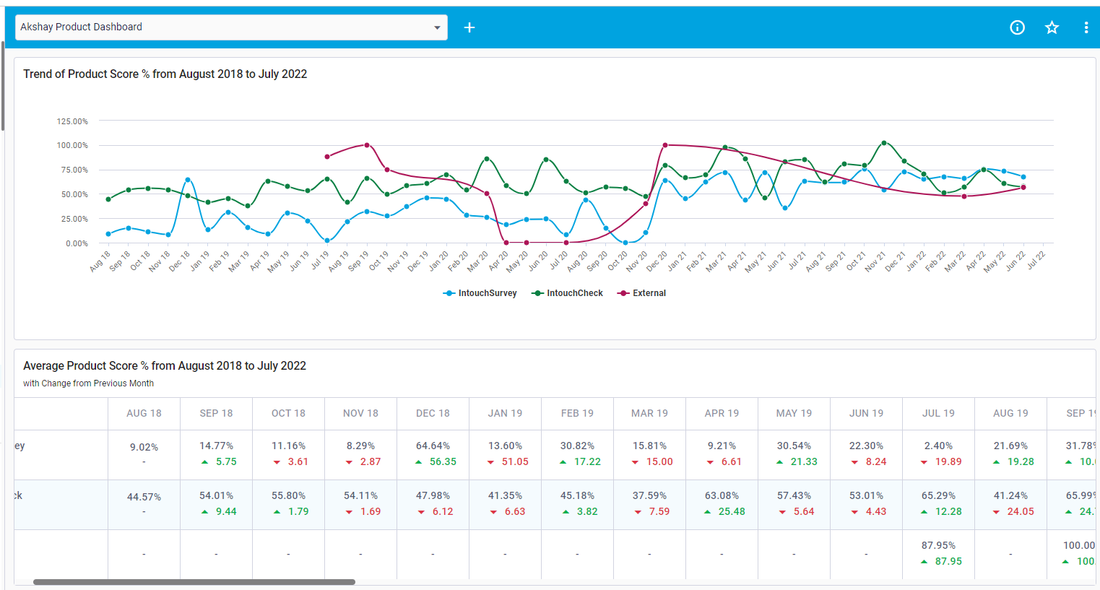Viewport: 1100px width, 590px height.
Task: Click the 64.64% cell in DEC 18
Action: [433, 446]
